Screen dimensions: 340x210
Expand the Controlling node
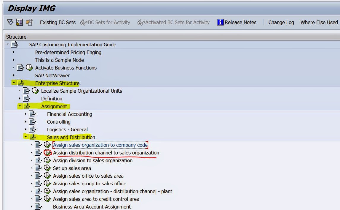click(25, 121)
